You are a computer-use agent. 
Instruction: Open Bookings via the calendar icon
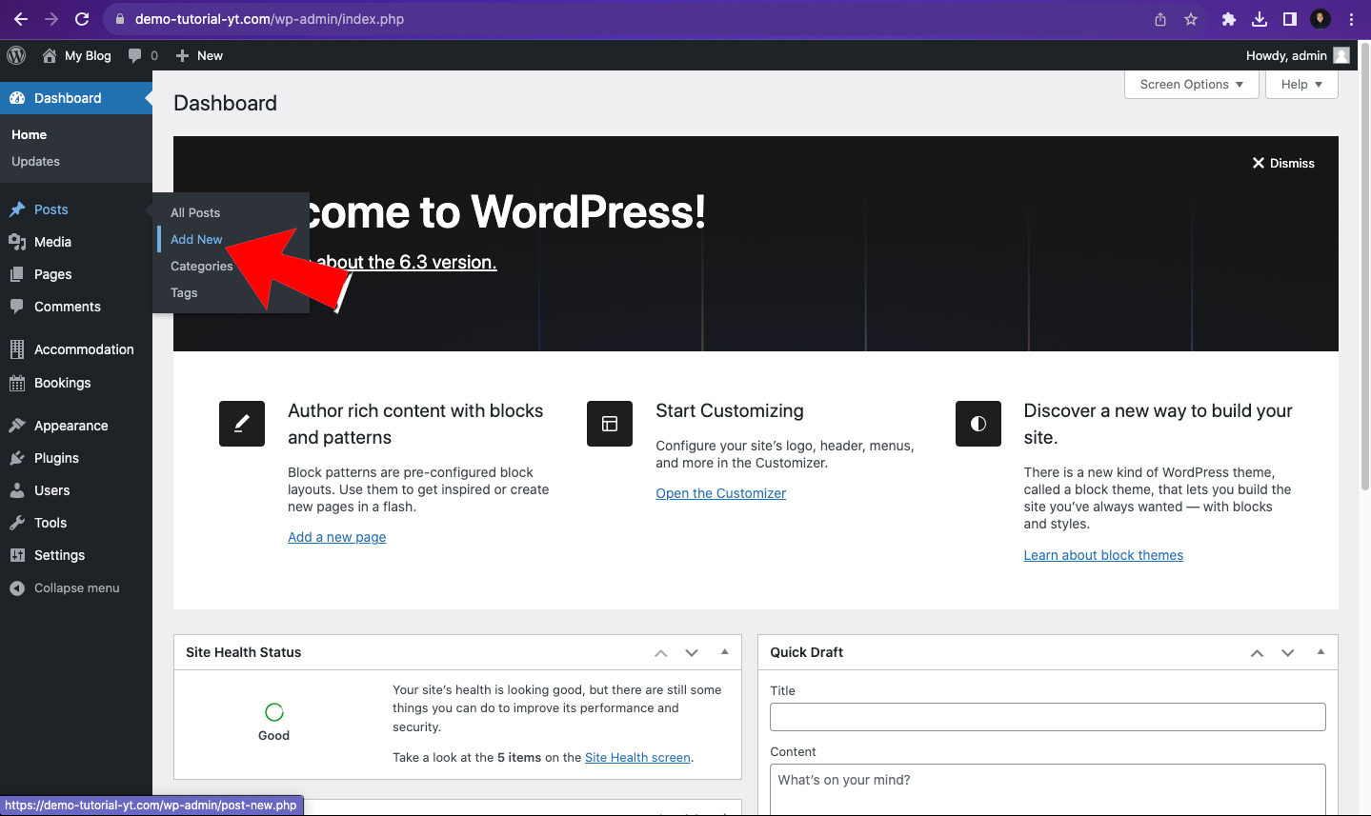16,383
